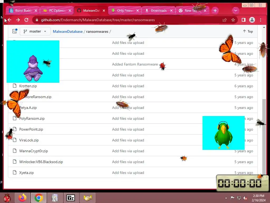Go forward using the browser forward arrow
The height and width of the screenshot is (203, 270).
[x=18, y=20]
